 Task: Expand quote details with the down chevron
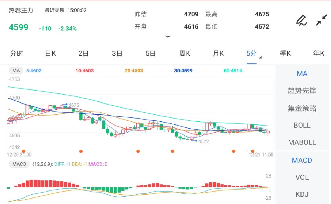(x=168, y=36)
